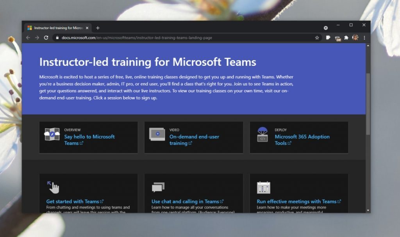Select the chat bubbles icon on the chat card
Image resolution: width=400 pixels, height=237 pixels.
click(x=158, y=186)
